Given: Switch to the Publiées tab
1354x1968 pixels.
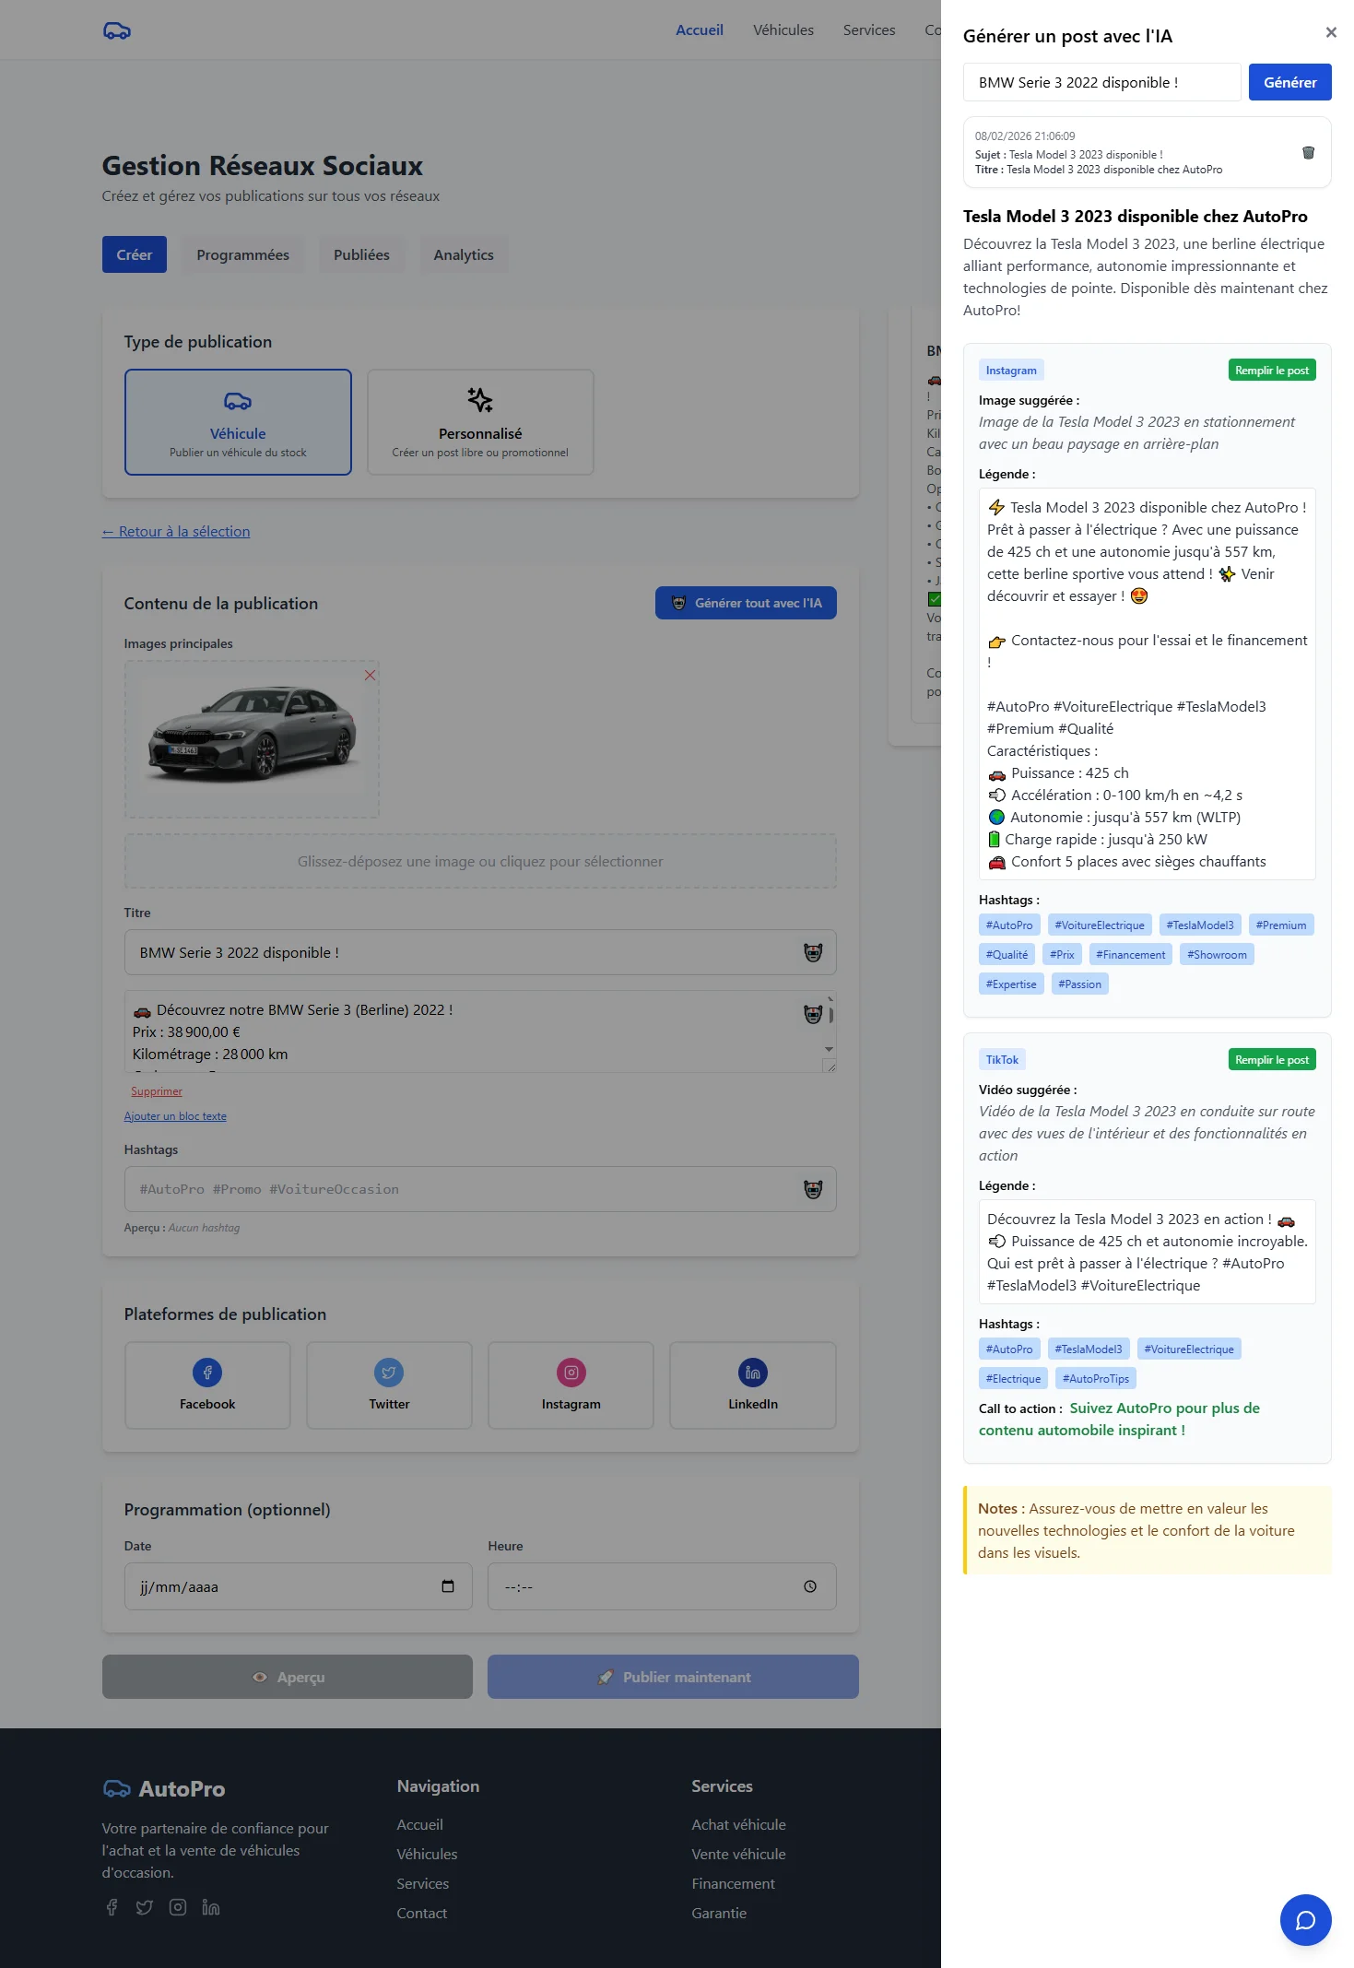Looking at the screenshot, I should click(361, 254).
